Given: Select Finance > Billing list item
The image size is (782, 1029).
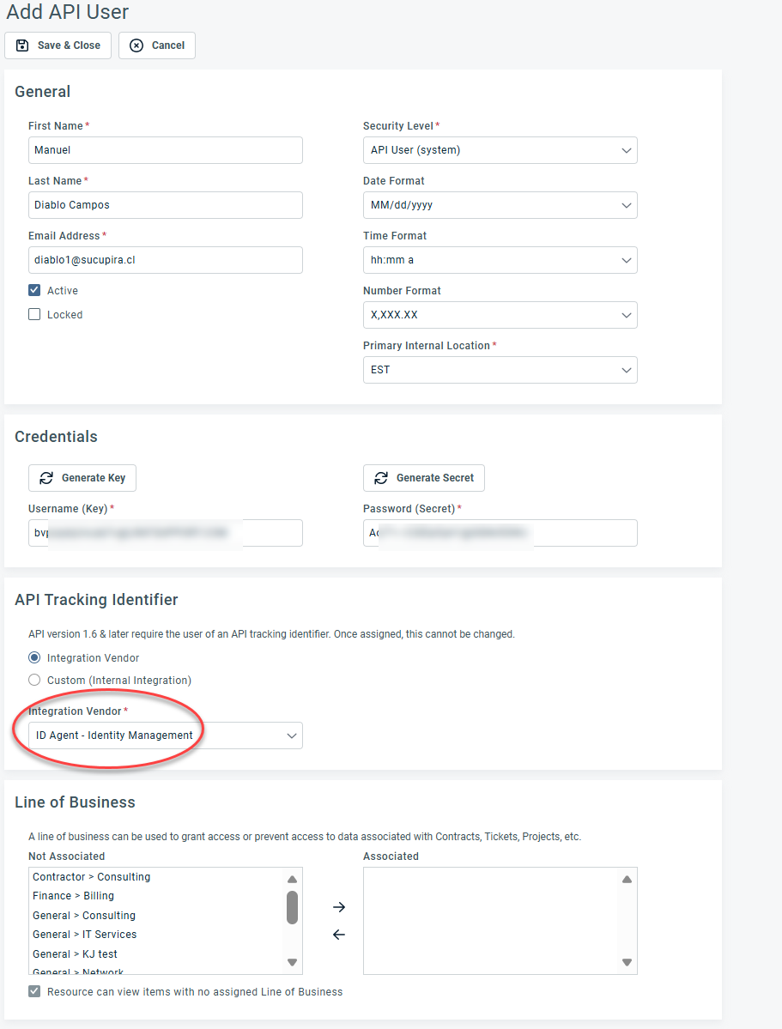Looking at the screenshot, I should tap(74, 896).
